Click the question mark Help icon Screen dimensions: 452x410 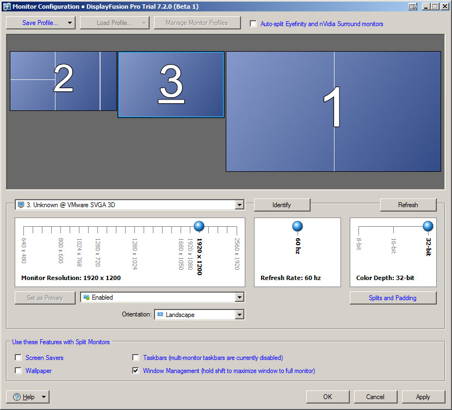pyautogui.click(x=17, y=397)
